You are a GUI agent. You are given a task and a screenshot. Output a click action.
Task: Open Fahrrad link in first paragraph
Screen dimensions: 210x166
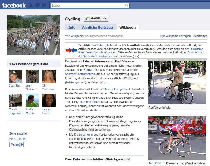88,70
